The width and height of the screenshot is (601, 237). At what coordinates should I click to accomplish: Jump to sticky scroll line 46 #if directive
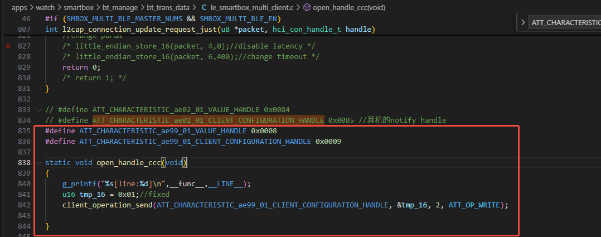pyautogui.click(x=163, y=19)
